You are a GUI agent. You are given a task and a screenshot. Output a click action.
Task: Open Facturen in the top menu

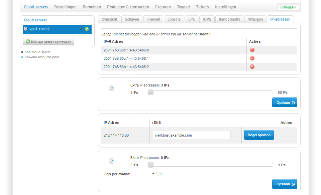[x=163, y=7]
